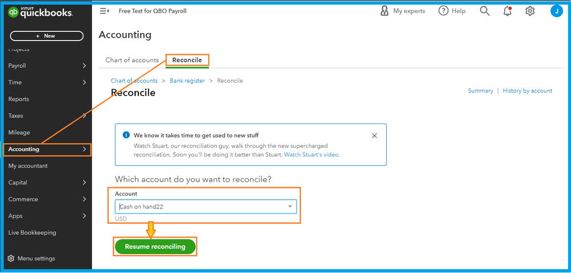Select Commerce in the sidebar
571x273 pixels.
pyautogui.click(x=23, y=199)
